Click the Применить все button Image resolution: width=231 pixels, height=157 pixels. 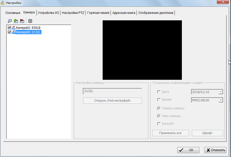click(171, 133)
